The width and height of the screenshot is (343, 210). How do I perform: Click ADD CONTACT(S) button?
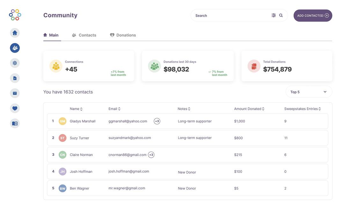(x=313, y=16)
